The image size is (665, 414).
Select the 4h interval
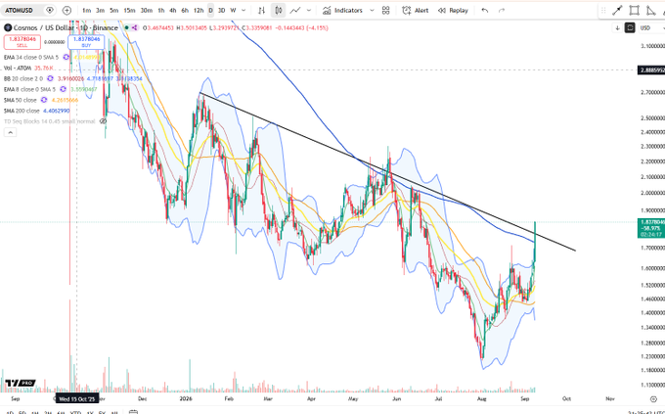(x=173, y=10)
